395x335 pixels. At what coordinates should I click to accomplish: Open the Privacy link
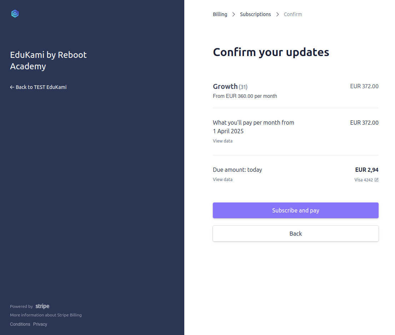click(x=40, y=324)
